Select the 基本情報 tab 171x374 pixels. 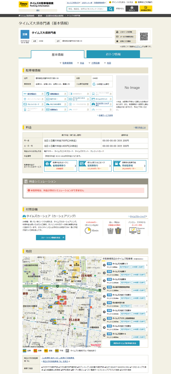click(58, 55)
